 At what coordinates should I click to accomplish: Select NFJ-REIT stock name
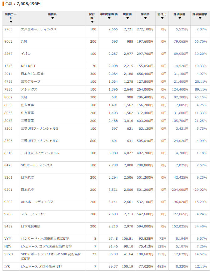tap(28, 66)
